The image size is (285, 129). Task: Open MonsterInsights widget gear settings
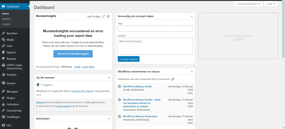pos(108,16)
